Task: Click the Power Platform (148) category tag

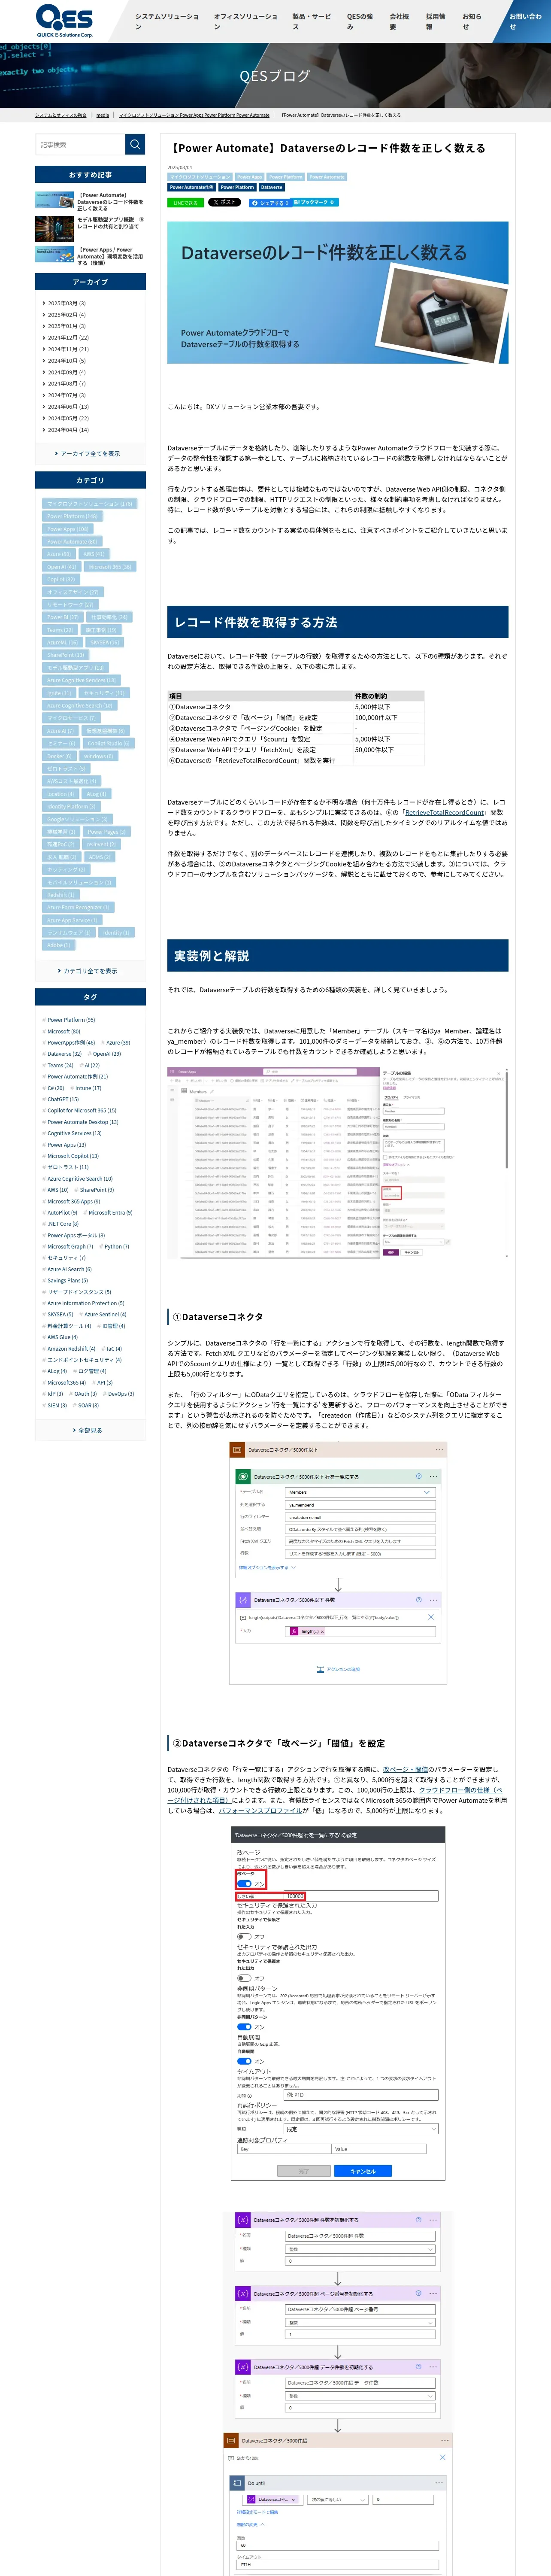Action: 72,516
